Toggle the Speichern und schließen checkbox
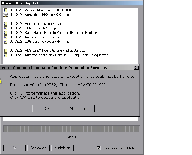This screenshot has width=192, height=155. [99, 148]
